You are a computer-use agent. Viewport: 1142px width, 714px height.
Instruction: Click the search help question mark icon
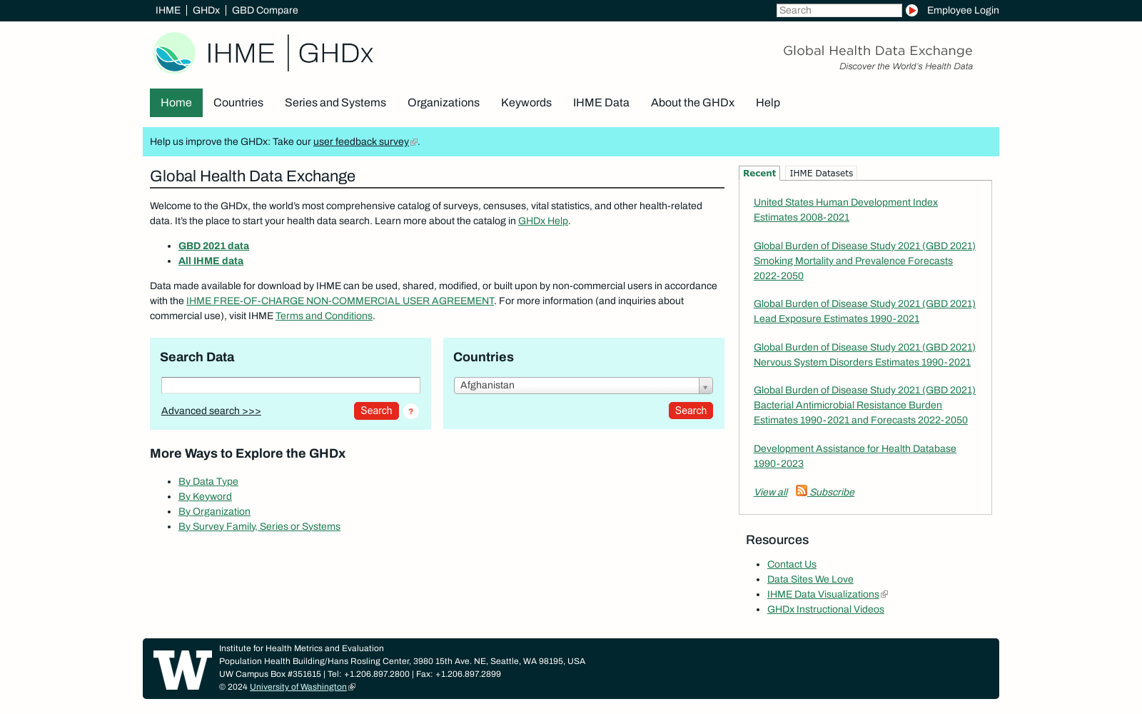[x=411, y=411]
